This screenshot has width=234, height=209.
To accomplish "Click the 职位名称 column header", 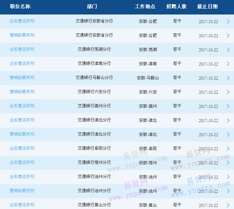I will 20,7.
